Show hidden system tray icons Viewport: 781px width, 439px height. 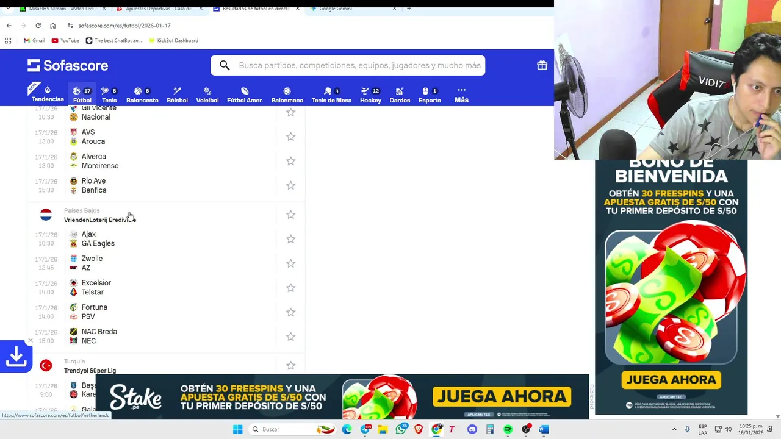tap(674, 429)
